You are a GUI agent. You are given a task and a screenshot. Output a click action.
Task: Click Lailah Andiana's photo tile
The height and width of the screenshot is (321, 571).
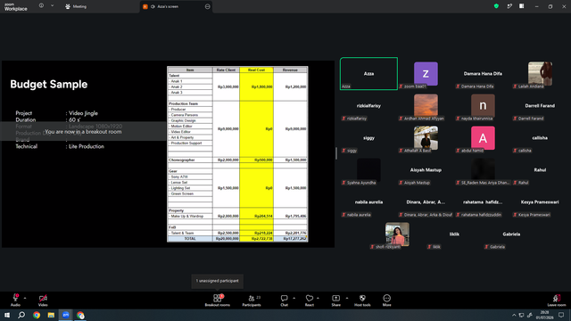click(540, 73)
